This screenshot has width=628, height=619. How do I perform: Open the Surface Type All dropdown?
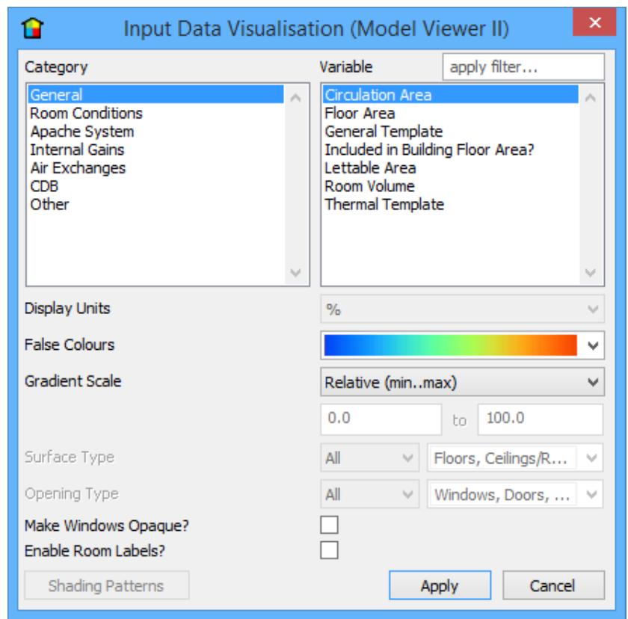(x=369, y=458)
